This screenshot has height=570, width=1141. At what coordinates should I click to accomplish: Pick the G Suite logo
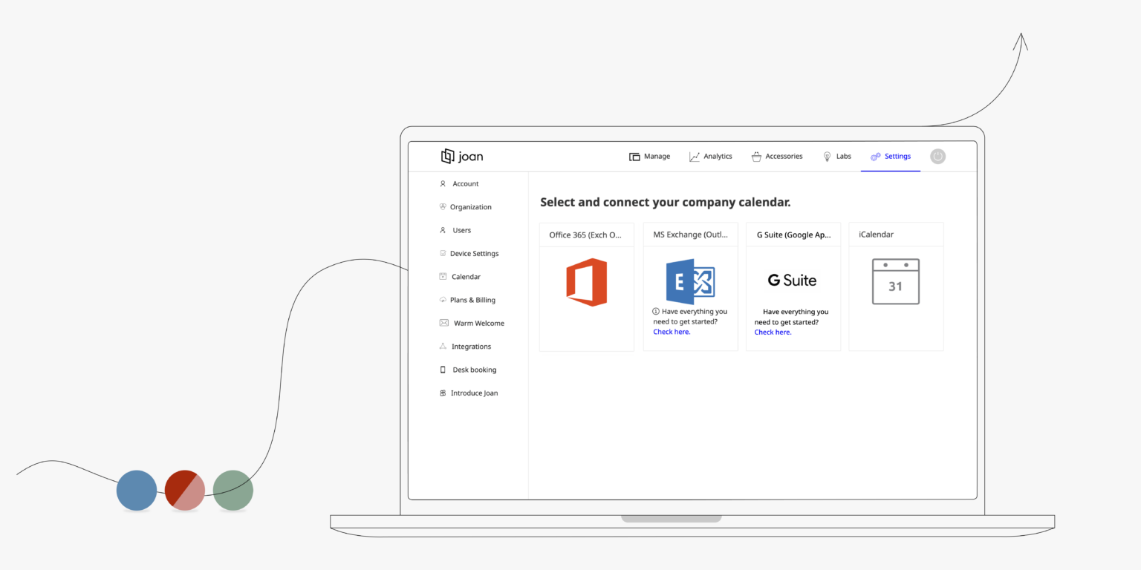pyautogui.click(x=792, y=281)
